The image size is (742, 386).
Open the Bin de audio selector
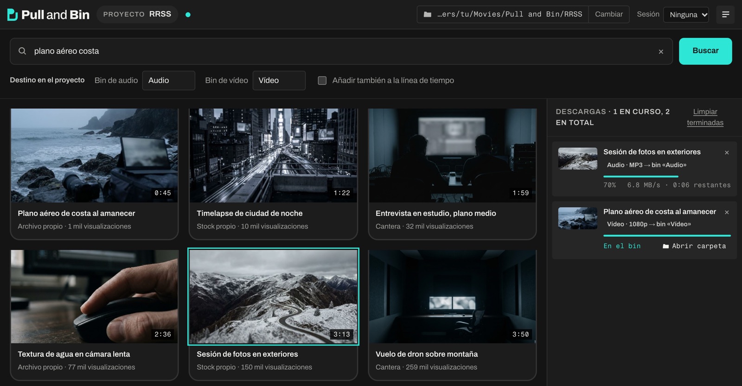click(x=168, y=80)
